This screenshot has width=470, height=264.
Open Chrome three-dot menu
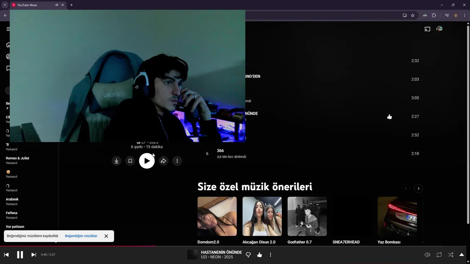click(x=464, y=15)
